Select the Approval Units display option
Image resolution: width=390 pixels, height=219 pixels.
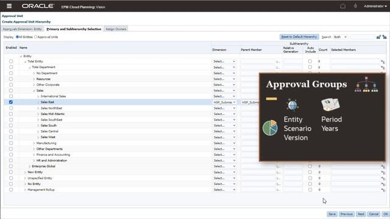[35, 37]
